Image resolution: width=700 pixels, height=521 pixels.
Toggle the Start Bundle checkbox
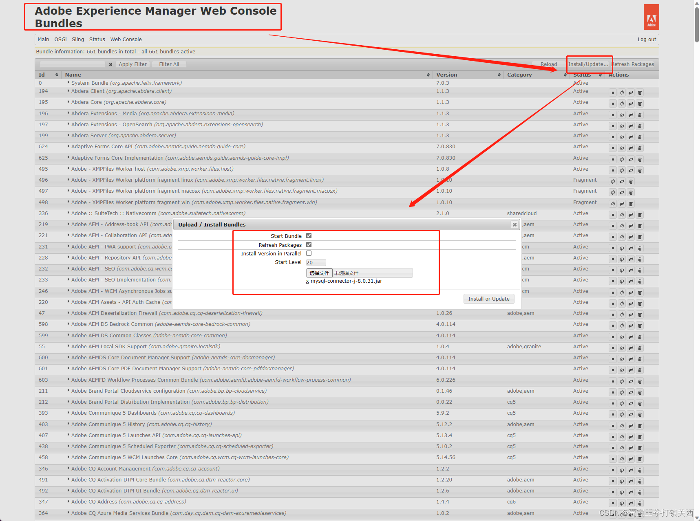click(309, 236)
